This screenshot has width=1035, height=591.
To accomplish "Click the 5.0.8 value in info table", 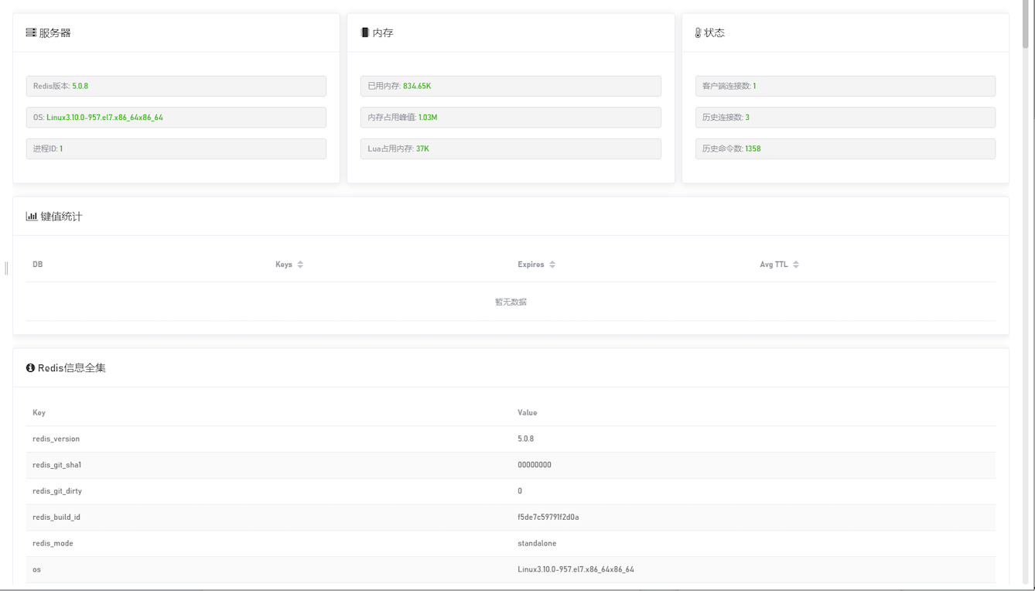I will (x=526, y=439).
